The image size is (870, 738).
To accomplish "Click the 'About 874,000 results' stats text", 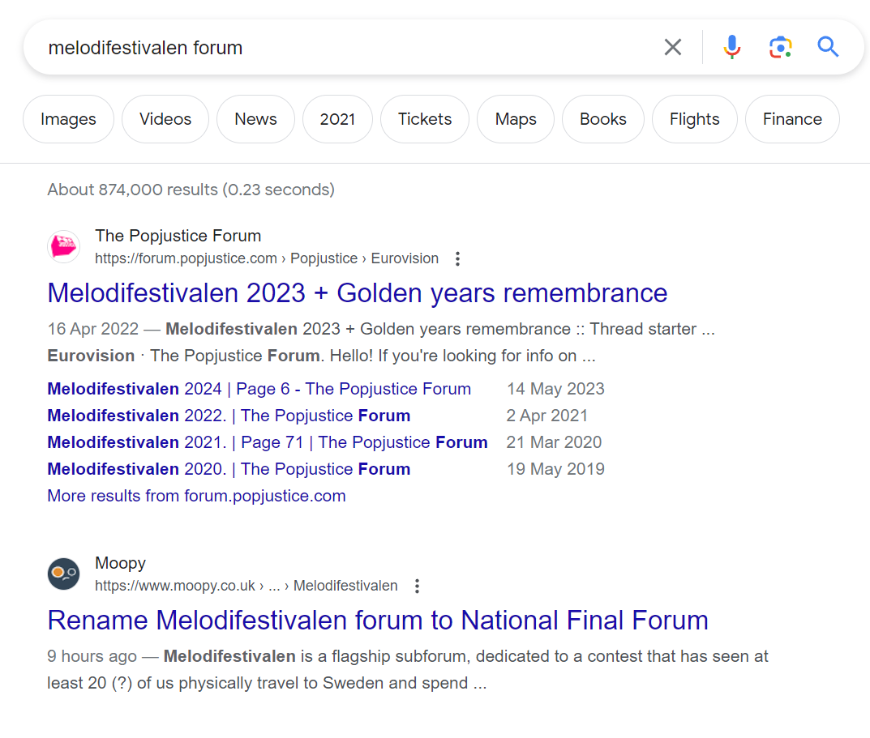I will tap(191, 190).
